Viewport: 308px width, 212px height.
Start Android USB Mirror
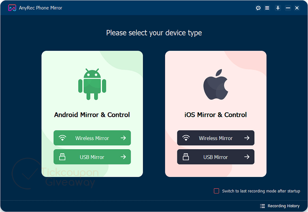[92, 157]
